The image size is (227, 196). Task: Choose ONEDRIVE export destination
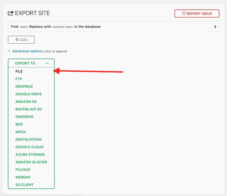tap(24, 117)
